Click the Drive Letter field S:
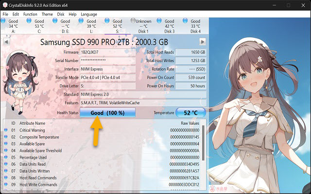311x194 pixels. tap(108, 86)
